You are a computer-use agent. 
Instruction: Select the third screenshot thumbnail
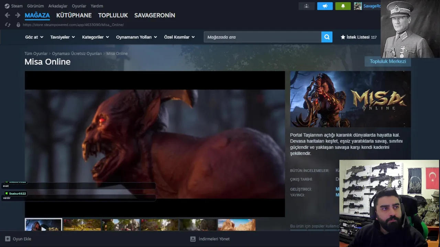121,225
